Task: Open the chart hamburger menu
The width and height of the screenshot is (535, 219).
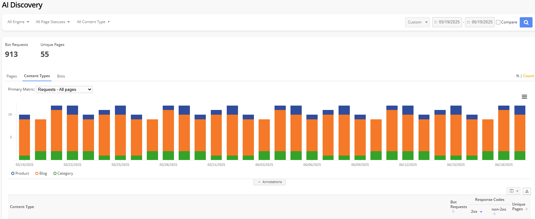Action: coord(524,97)
